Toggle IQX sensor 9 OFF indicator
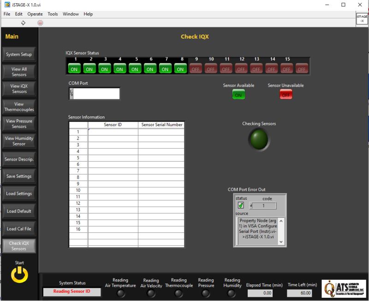This screenshot has width=369, height=301. click(196, 69)
